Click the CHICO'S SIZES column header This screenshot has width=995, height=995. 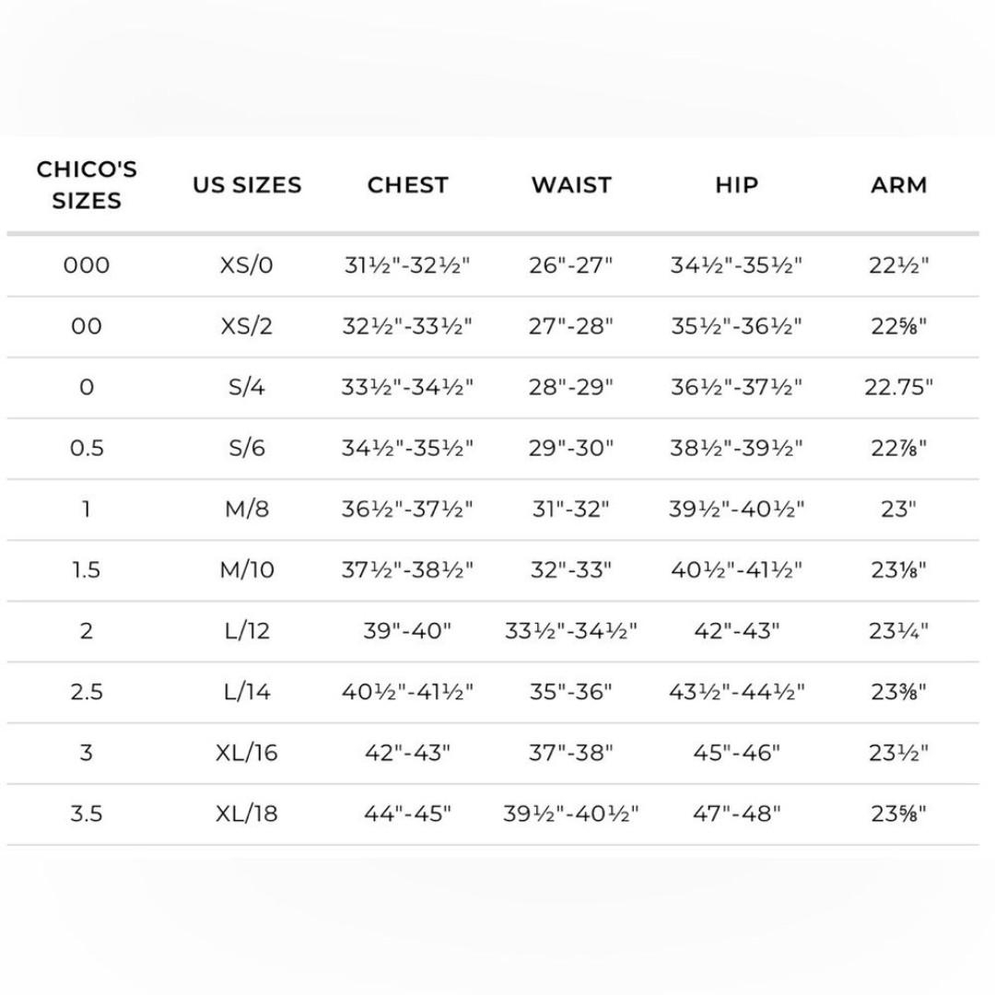click(87, 184)
